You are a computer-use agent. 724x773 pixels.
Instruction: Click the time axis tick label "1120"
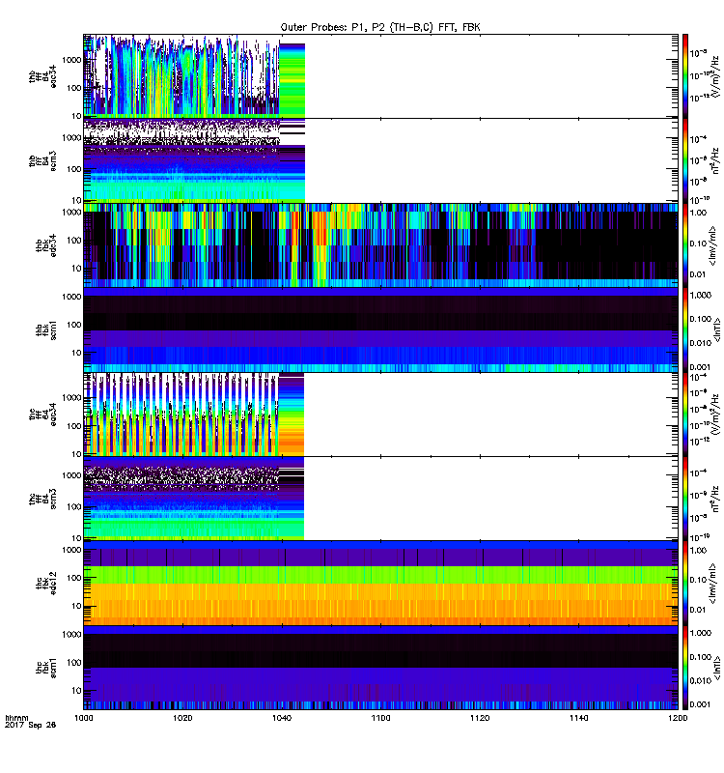click(480, 718)
